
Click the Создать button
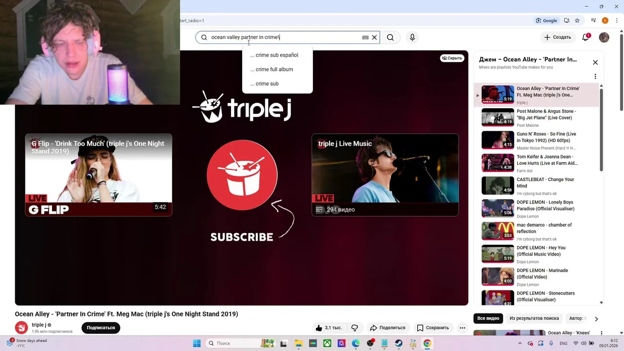[557, 37]
